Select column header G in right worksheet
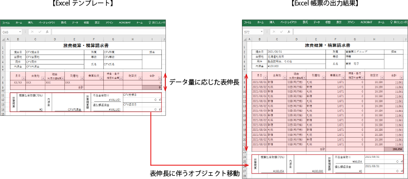The width and height of the screenshot is (408, 179). tap(355, 39)
